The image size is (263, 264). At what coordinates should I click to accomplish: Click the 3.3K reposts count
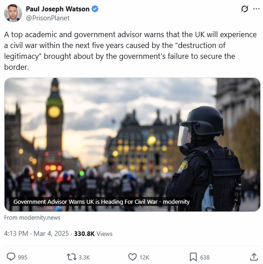[x=84, y=257]
